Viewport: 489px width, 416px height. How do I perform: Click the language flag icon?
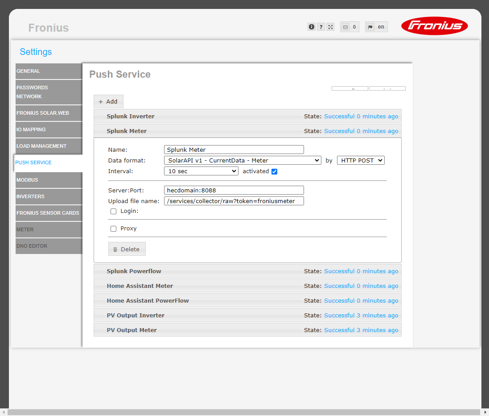point(370,27)
